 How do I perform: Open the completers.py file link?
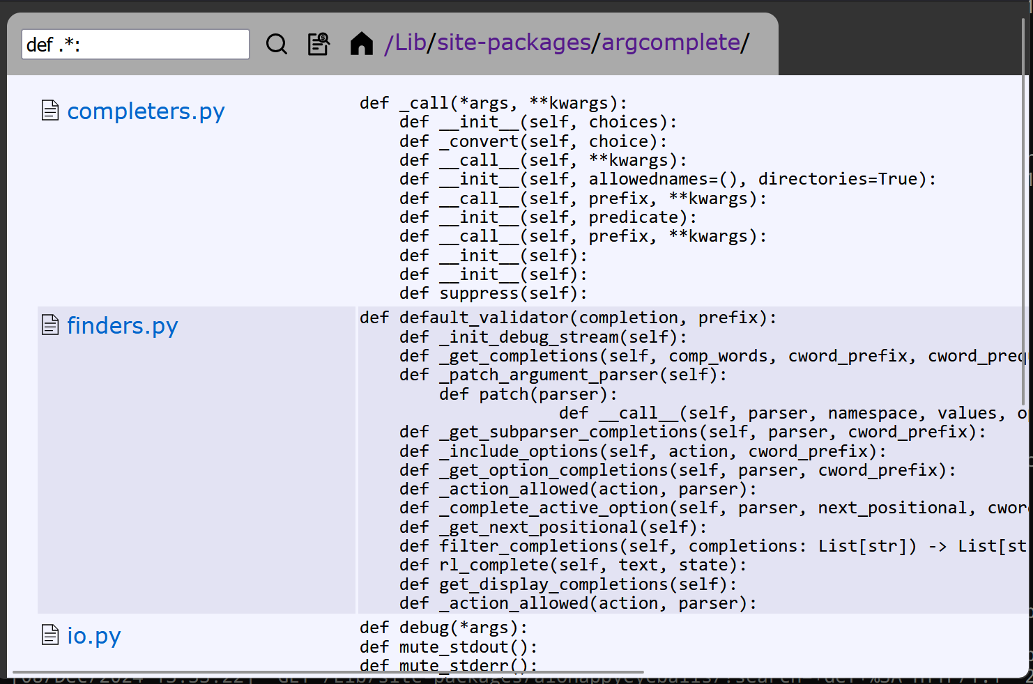click(146, 111)
